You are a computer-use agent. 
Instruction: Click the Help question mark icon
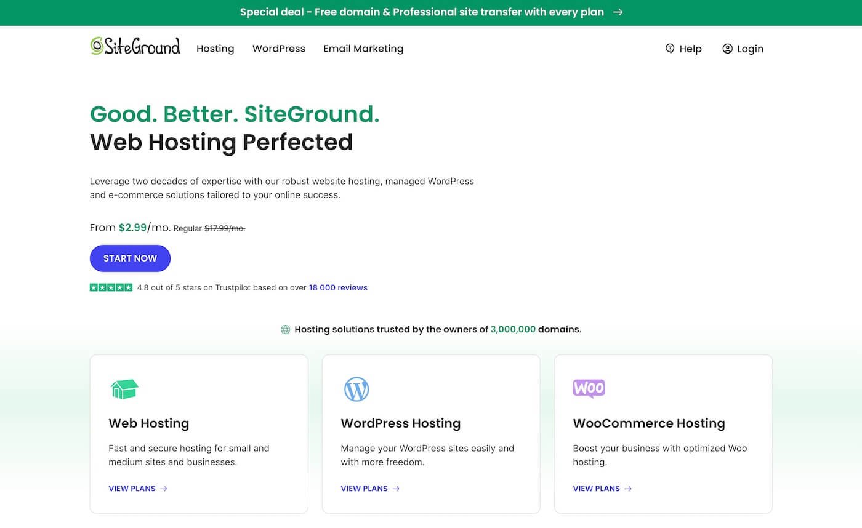[x=670, y=49]
